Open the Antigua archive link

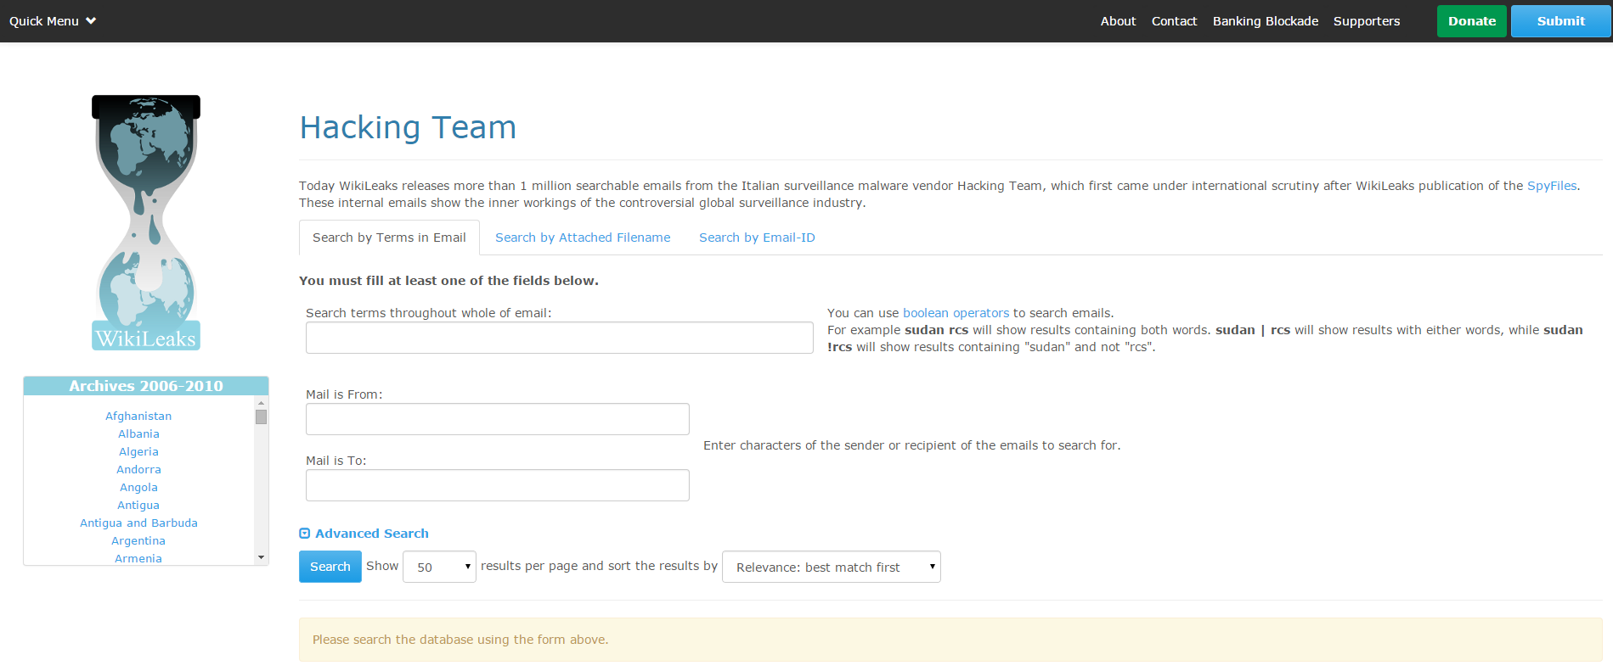(x=138, y=505)
